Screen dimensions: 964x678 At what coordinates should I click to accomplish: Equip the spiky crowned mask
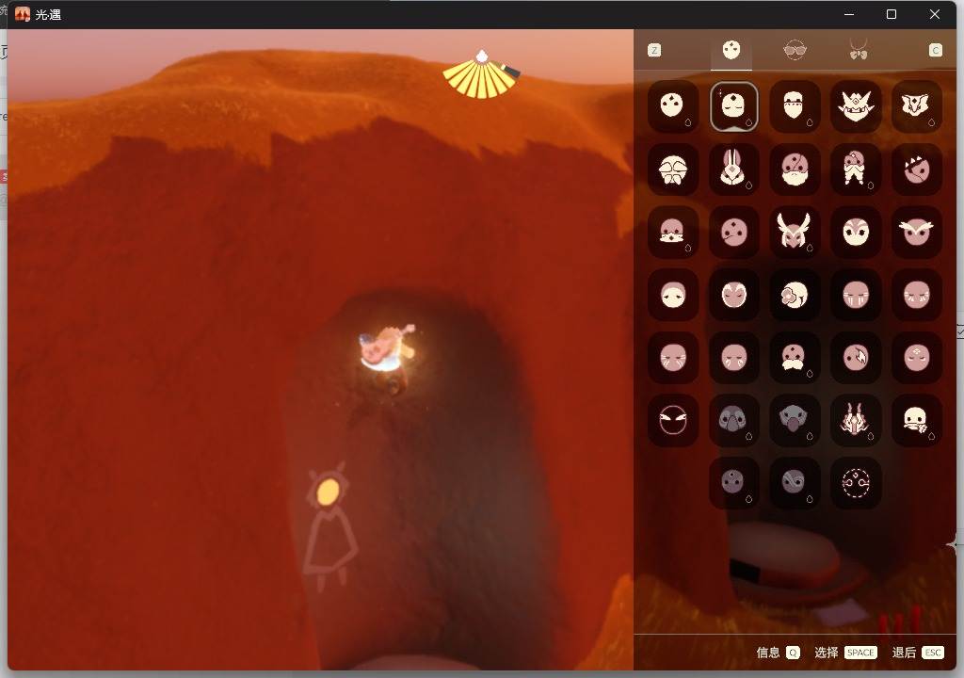(855, 105)
